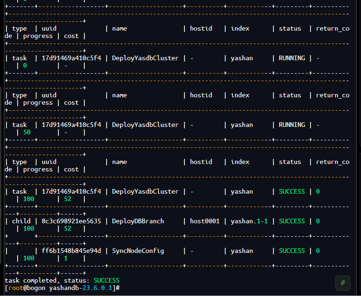Image resolution: width=361 pixels, height=296 pixels.
Task: Click yashan index in SyncNodeConfig row
Action: coord(242,251)
